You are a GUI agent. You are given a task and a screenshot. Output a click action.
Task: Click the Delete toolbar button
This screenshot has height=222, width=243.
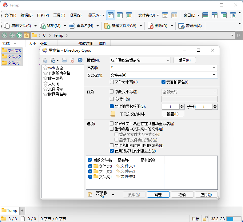click(158, 26)
